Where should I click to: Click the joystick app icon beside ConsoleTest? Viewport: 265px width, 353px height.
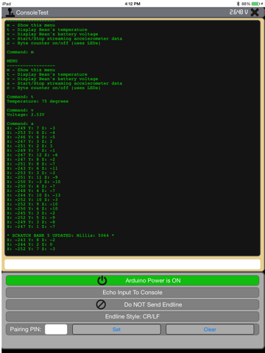coord(10,13)
